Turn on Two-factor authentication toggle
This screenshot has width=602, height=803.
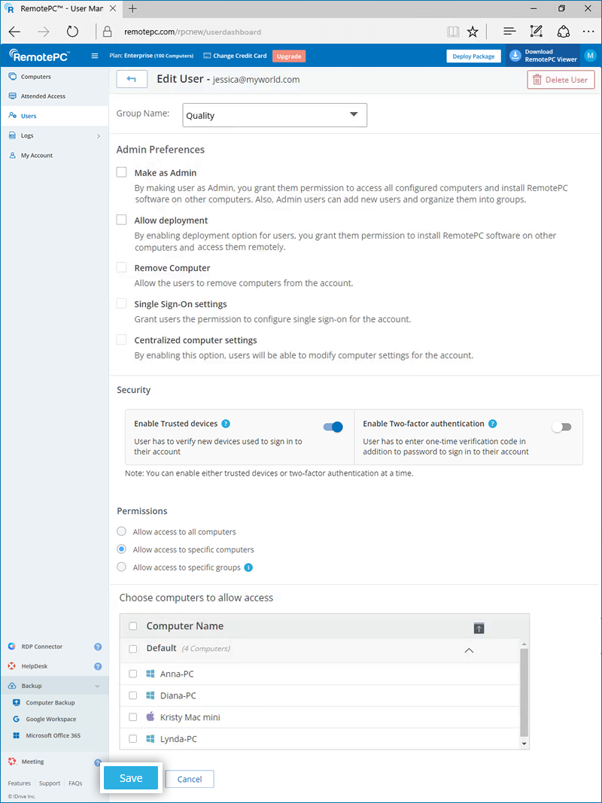pos(561,427)
